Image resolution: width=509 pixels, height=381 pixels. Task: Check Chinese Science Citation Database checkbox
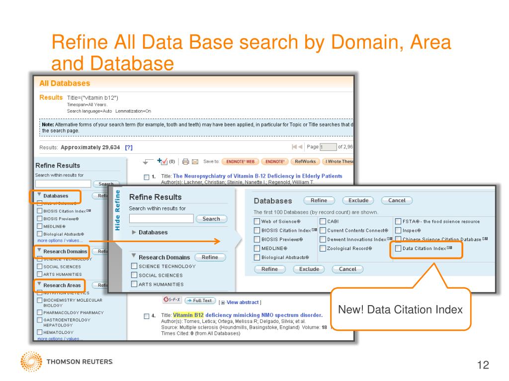point(398,239)
